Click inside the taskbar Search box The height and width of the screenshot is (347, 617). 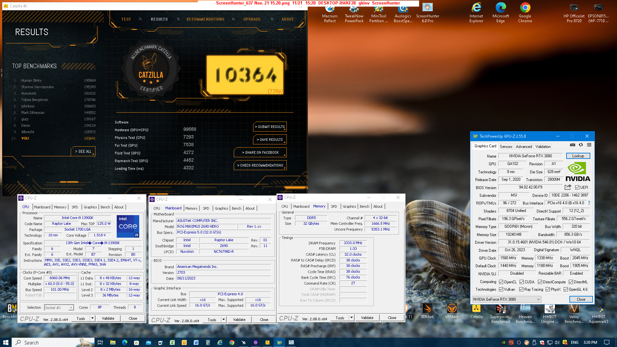[53, 342]
